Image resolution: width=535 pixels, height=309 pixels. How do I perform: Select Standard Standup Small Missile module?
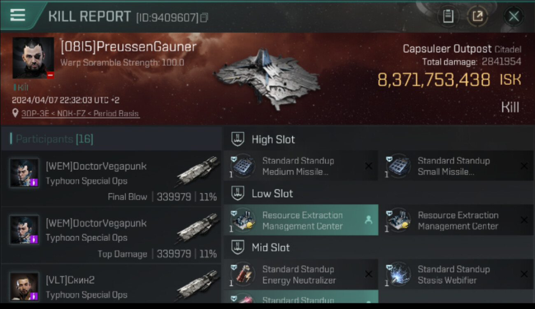tap(456, 166)
